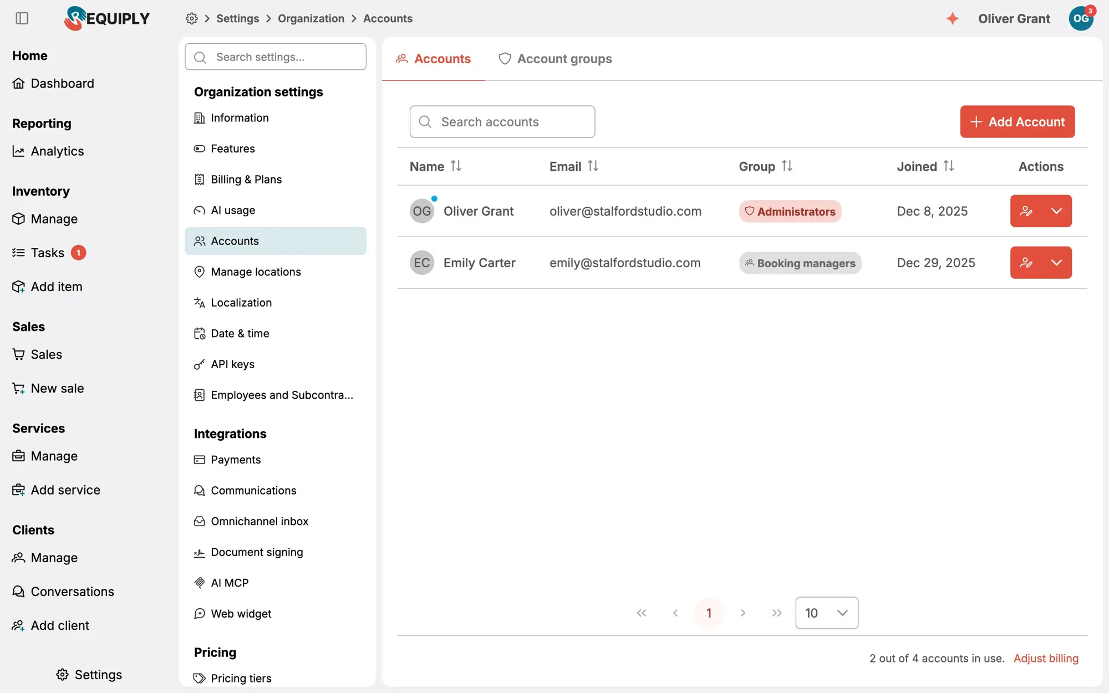Edit Oliver Grant's account
This screenshot has height=693, width=1109.
point(1026,211)
